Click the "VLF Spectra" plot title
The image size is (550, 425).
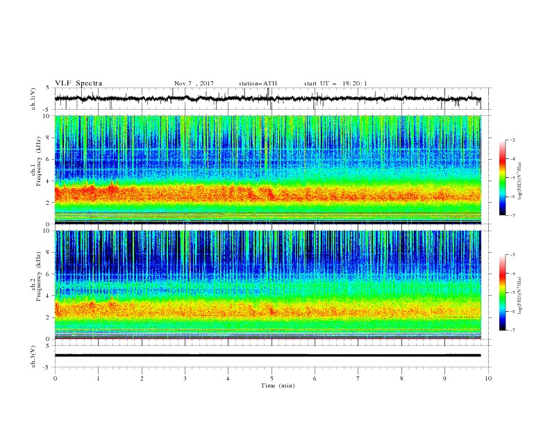[x=78, y=83]
